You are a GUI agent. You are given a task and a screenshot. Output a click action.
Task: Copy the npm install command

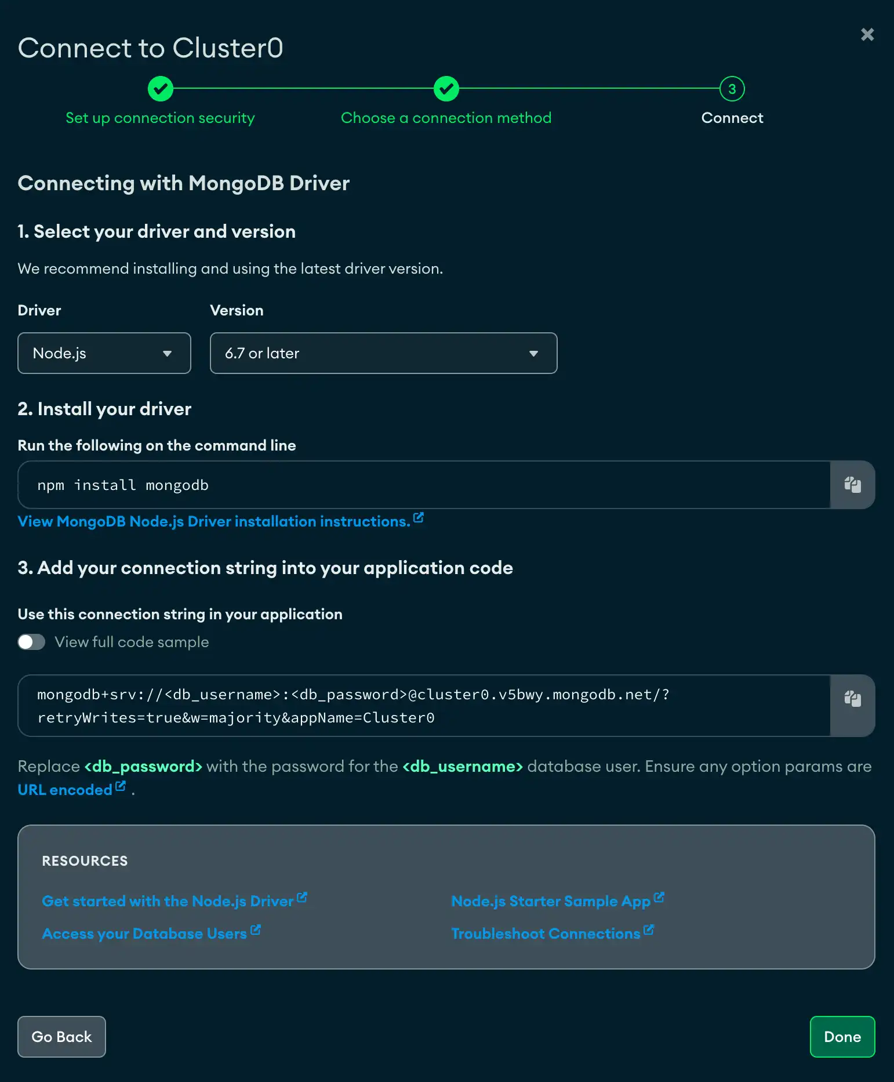852,485
